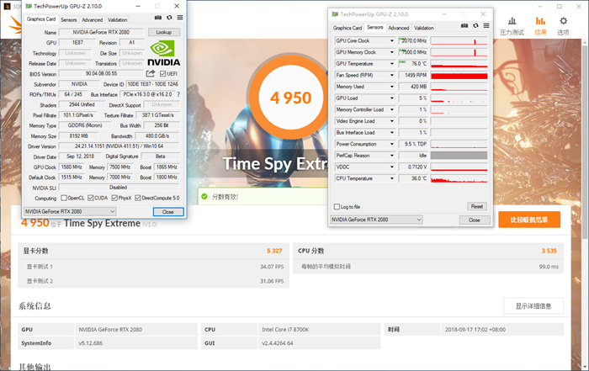589x371 pixels.
Task: Open 3DMark stress test (压力测试) icon
Action: click(x=512, y=26)
